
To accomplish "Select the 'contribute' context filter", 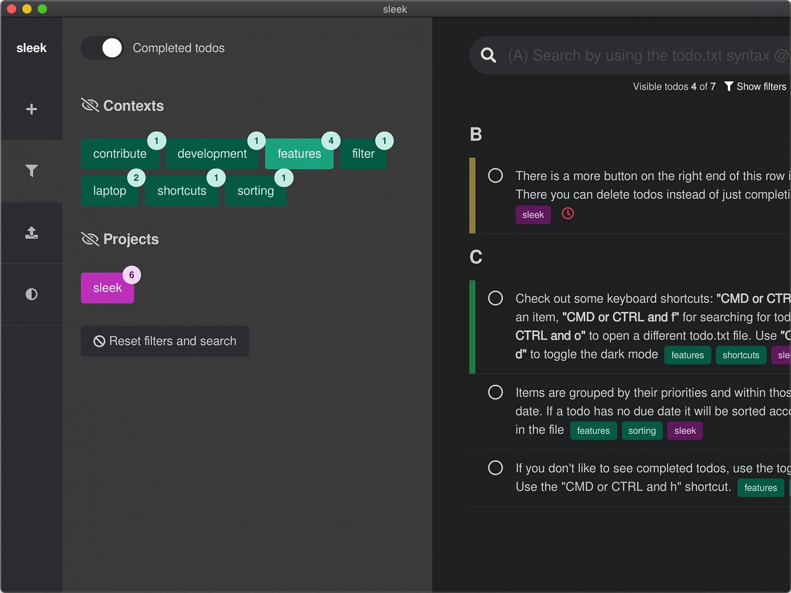I will click(x=120, y=154).
